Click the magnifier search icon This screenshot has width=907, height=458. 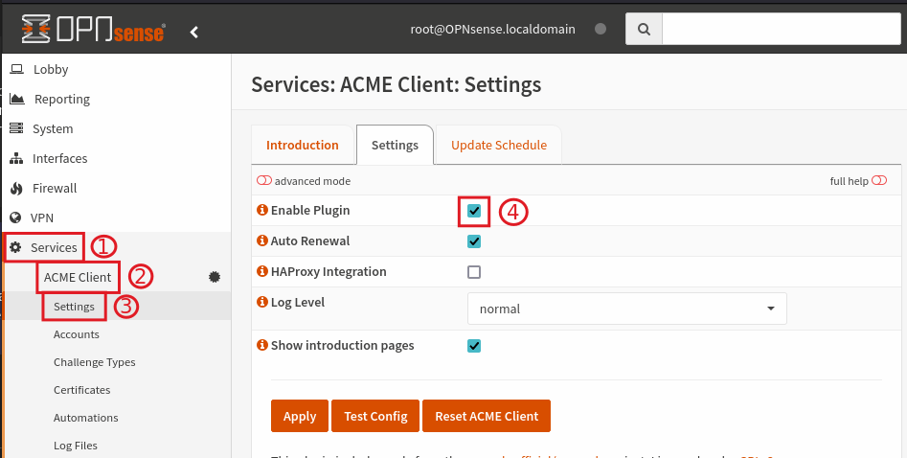point(644,29)
